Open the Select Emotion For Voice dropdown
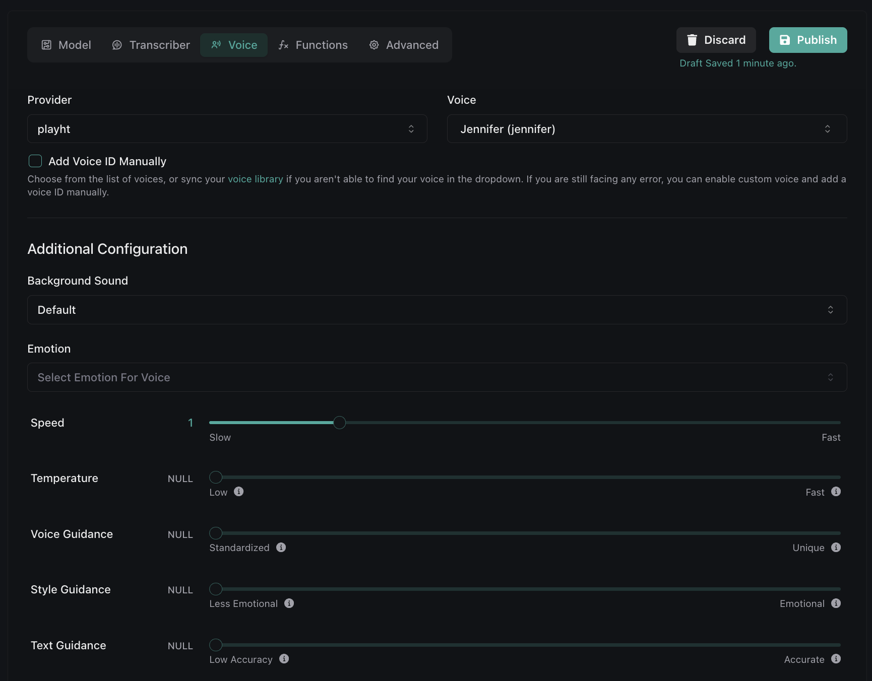 (437, 377)
